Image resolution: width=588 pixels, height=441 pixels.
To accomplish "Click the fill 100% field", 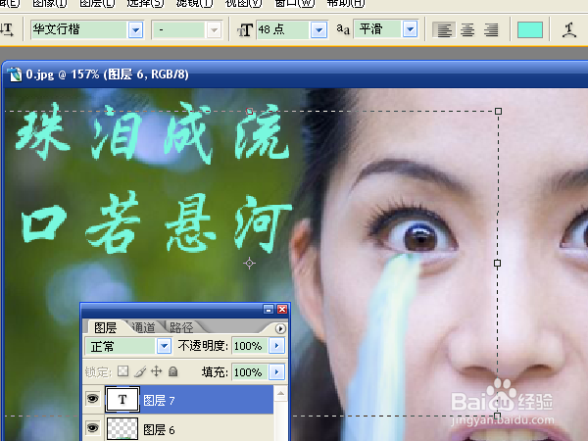I will click(249, 372).
